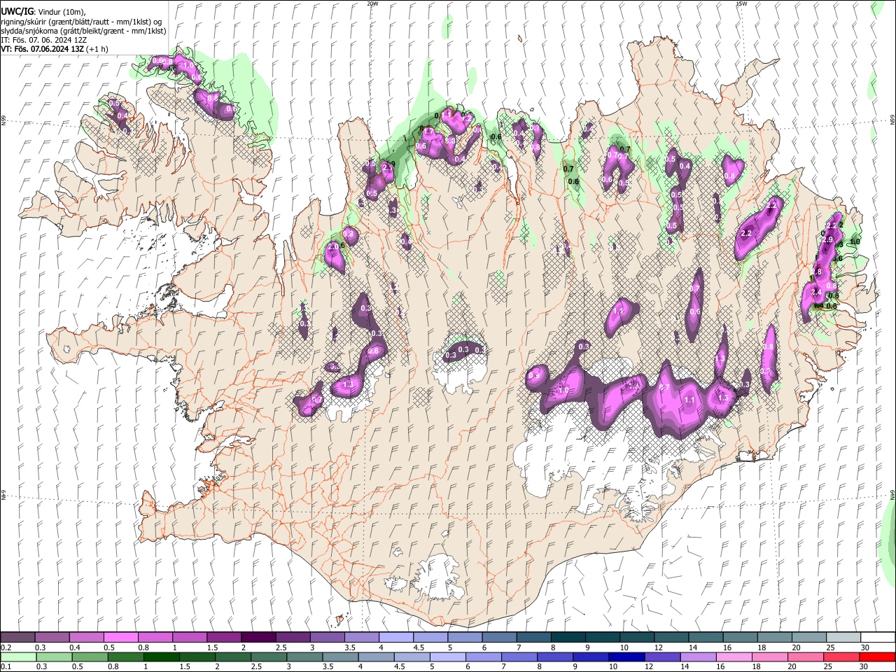Pick the bright pink 0.5 swatch in upper legend row
This screenshot has width=896, height=672.
[x=120, y=638]
